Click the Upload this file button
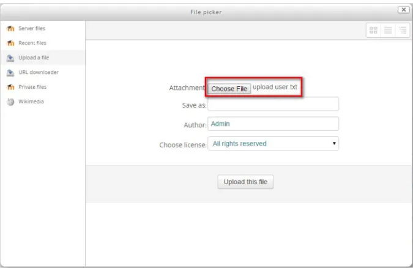The width and height of the screenshot is (413, 271). 245,182
